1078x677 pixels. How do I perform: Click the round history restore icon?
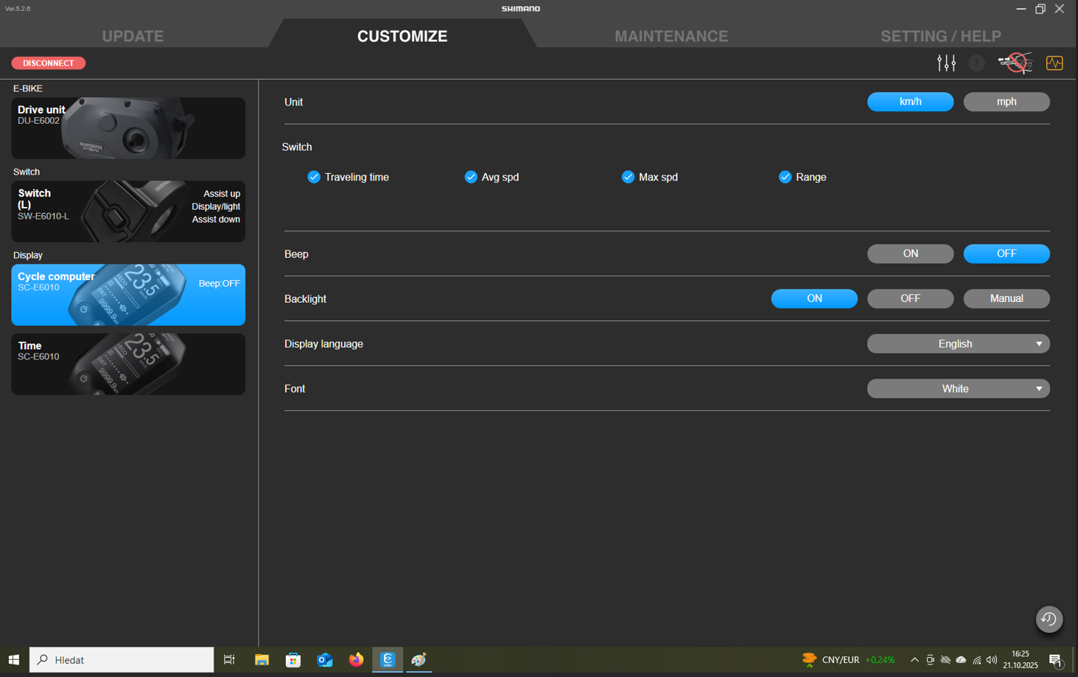click(x=1049, y=619)
